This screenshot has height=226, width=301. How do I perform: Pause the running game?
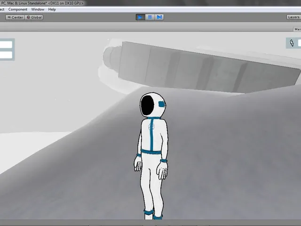pyautogui.click(x=150, y=17)
